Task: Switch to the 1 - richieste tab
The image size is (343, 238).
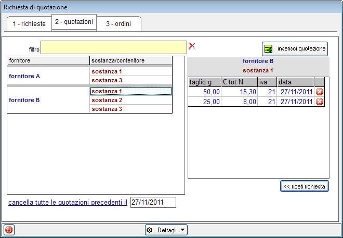Action: point(29,23)
